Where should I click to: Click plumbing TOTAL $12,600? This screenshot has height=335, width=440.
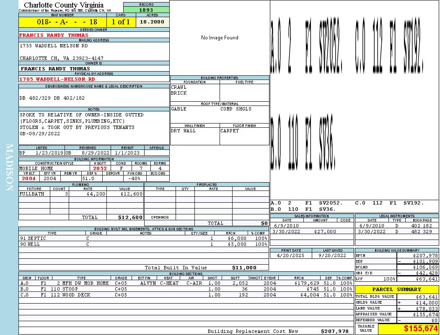point(130,217)
